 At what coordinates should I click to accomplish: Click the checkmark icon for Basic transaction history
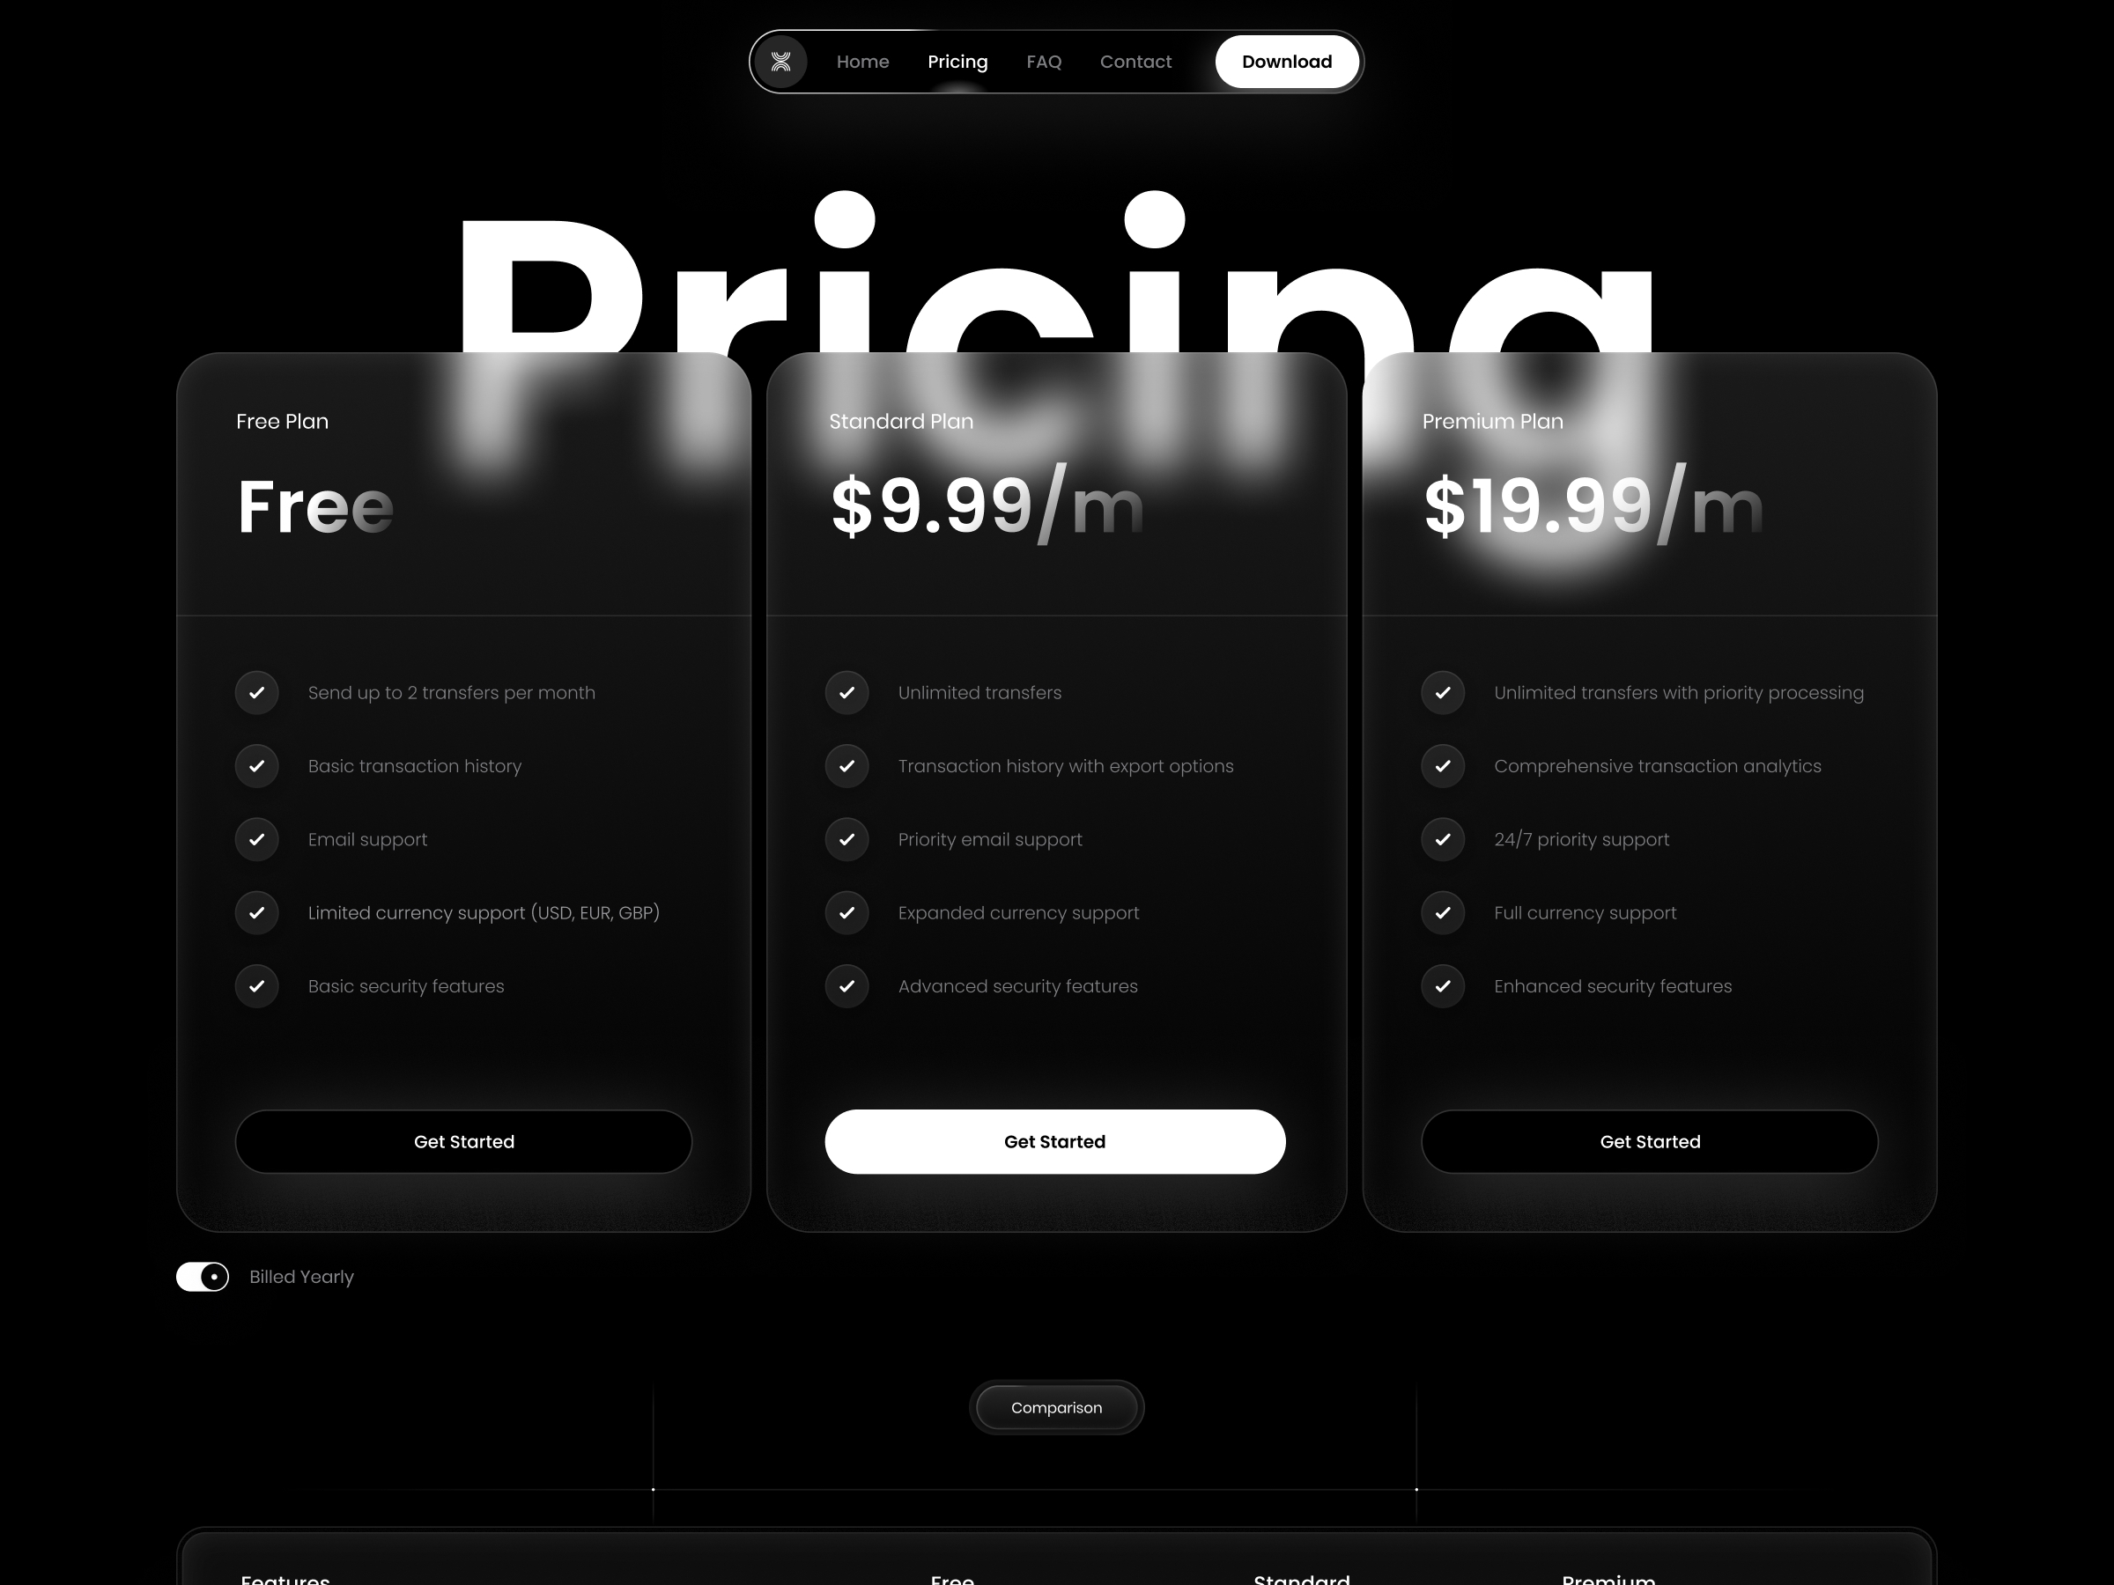point(256,764)
